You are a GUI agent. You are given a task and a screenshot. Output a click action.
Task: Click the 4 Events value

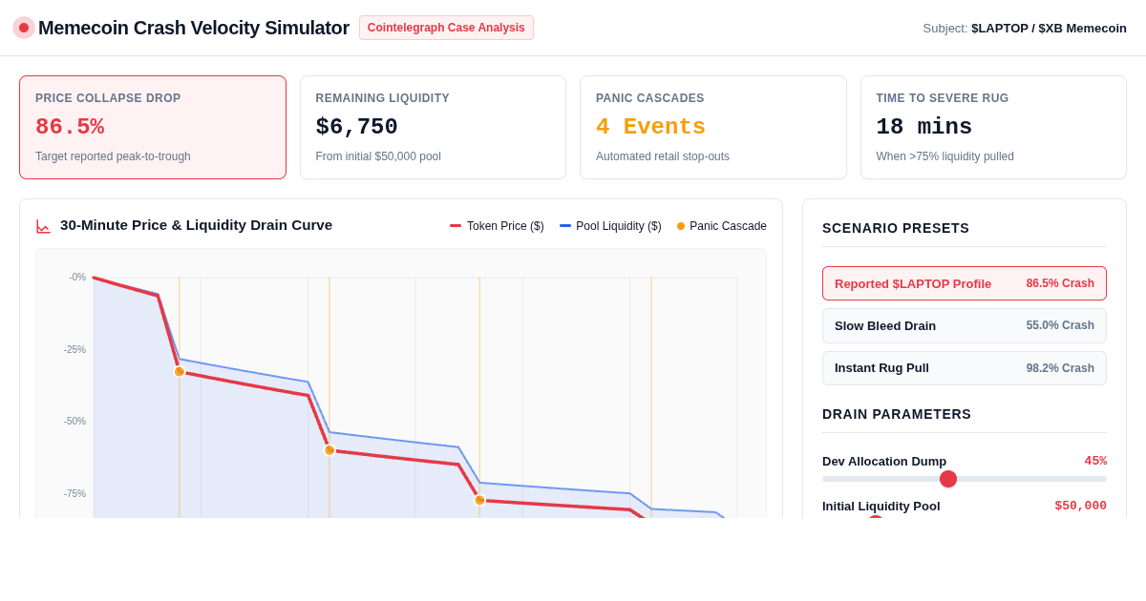[651, 127]
